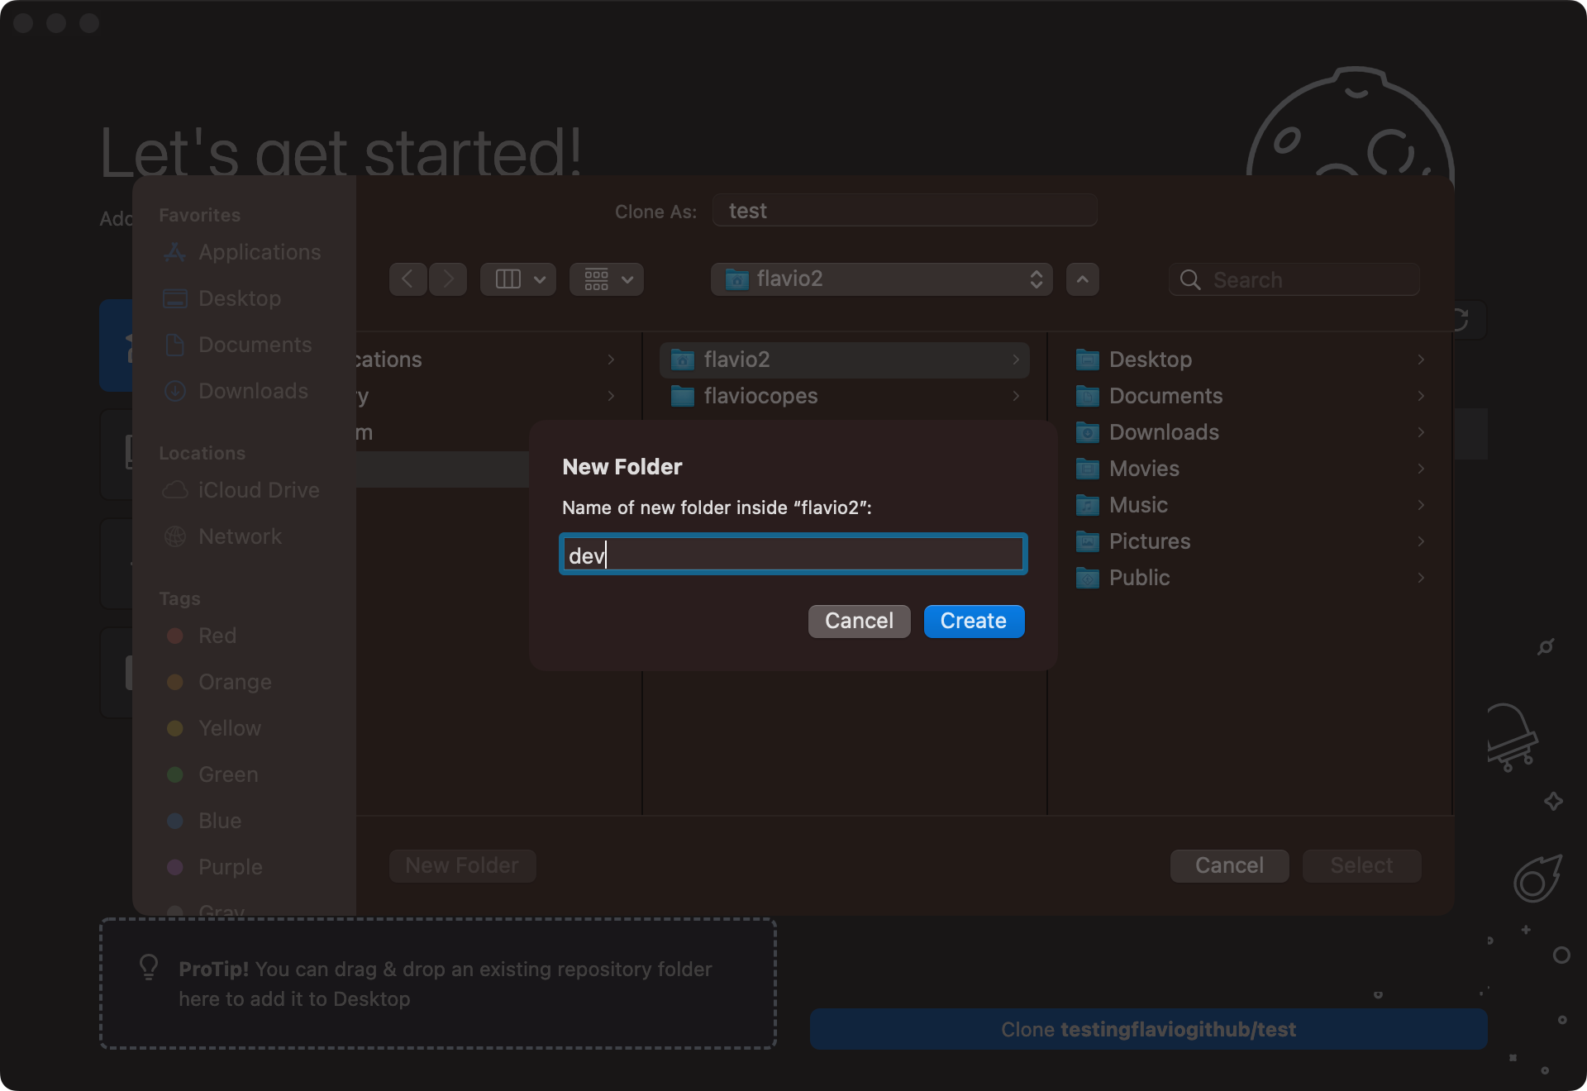Viewport: 1587px width, 1091px height.
Task: Select Desktop from the Favorites list
Action: (239, 298)
